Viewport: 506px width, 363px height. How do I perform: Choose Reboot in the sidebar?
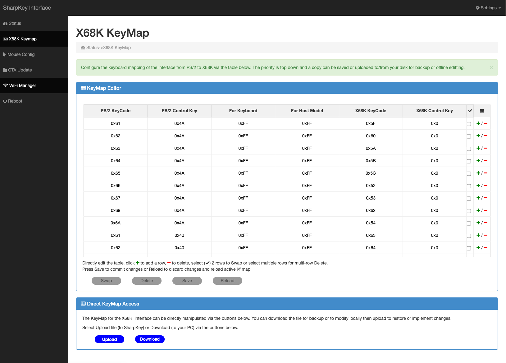(34, 101)
